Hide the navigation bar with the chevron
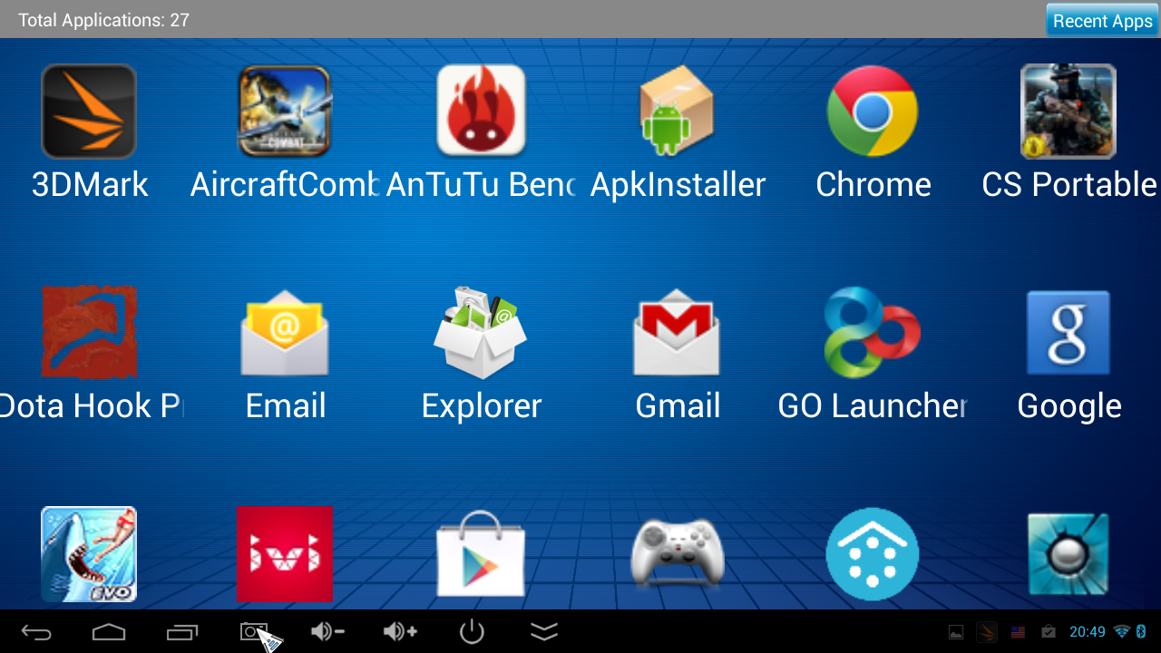Screen dimensions: 1161x653 544,631
